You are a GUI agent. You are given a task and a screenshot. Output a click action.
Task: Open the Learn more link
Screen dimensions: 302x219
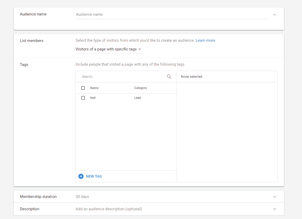point(205,40)
